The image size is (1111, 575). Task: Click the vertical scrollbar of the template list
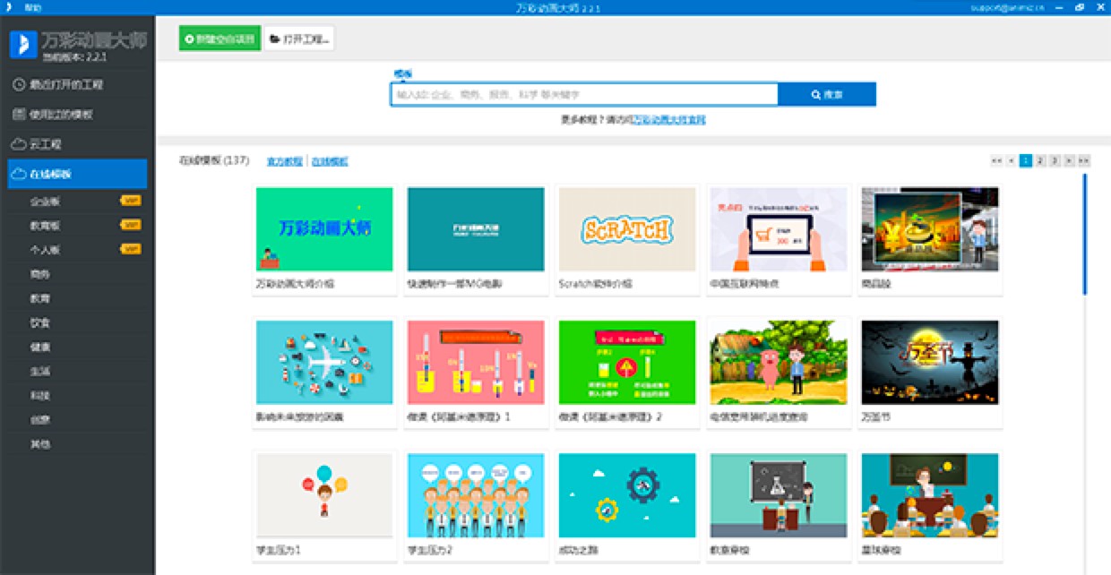point(1084,233)
